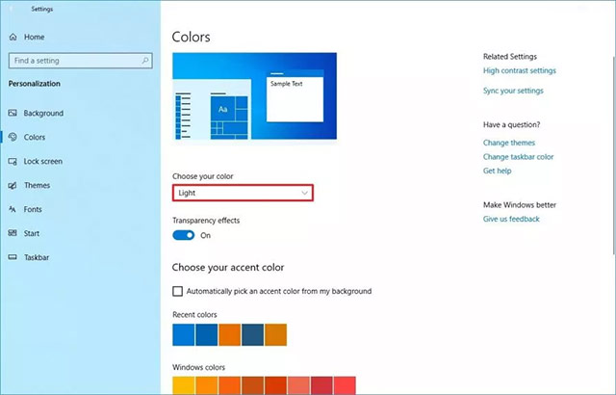Click the vertical scrollbar on right edge
This screenshot has width=616, height=395.
614,155
